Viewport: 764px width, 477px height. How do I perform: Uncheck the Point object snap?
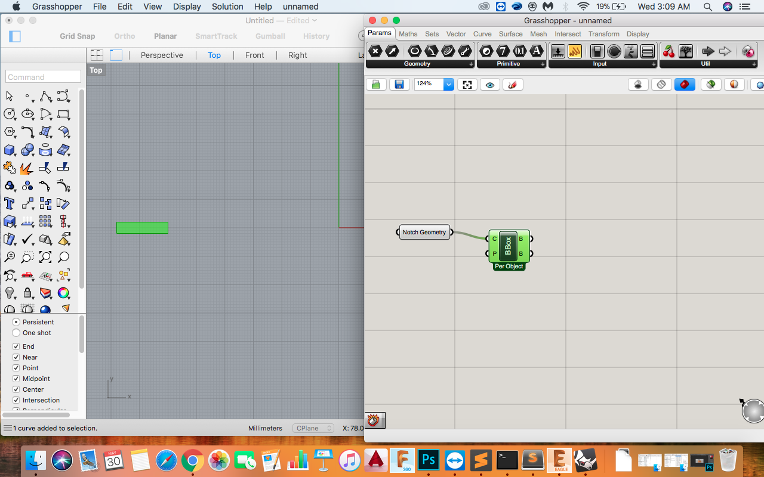pos(16,368)
